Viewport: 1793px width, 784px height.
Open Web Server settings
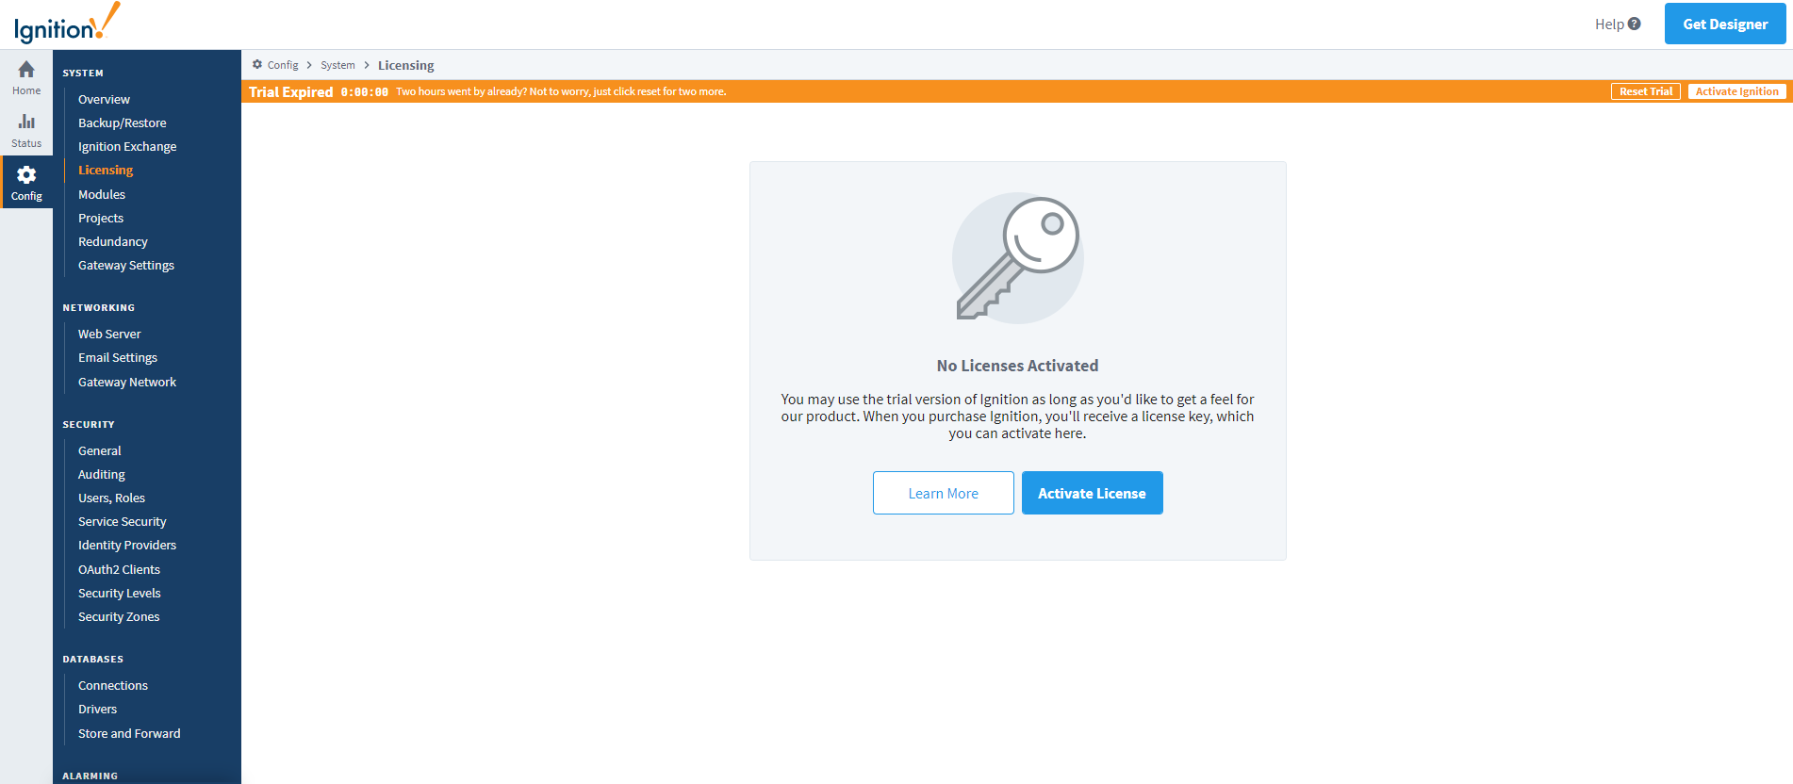(x=109, y=334)
